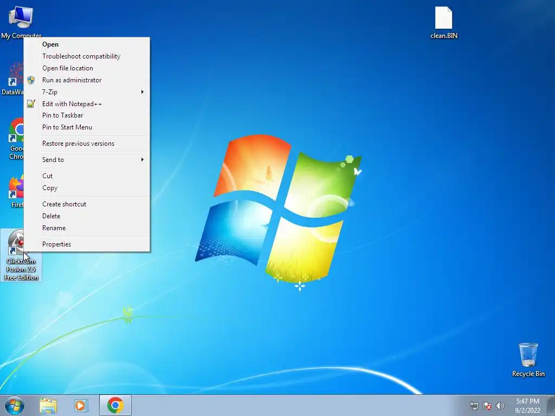Open the Action Center flag icon
The height and width of the screenshot is (416, 555).
[x=487, y=406]
